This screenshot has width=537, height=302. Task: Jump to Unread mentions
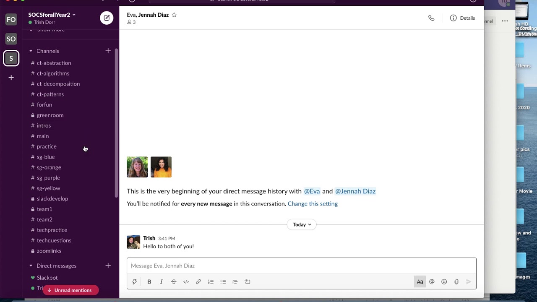click(x=70, y=290)
